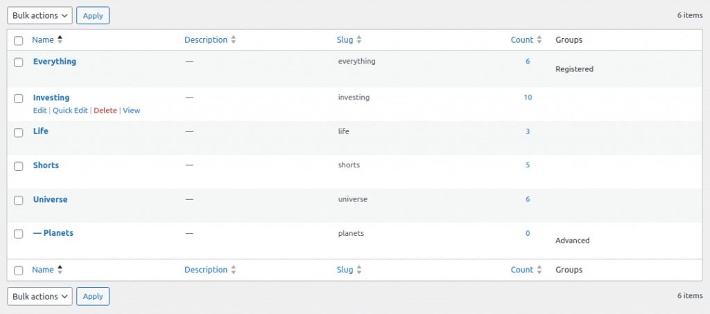Click sort arrows beside top Name header
The image size is (710, 314).
60,40
